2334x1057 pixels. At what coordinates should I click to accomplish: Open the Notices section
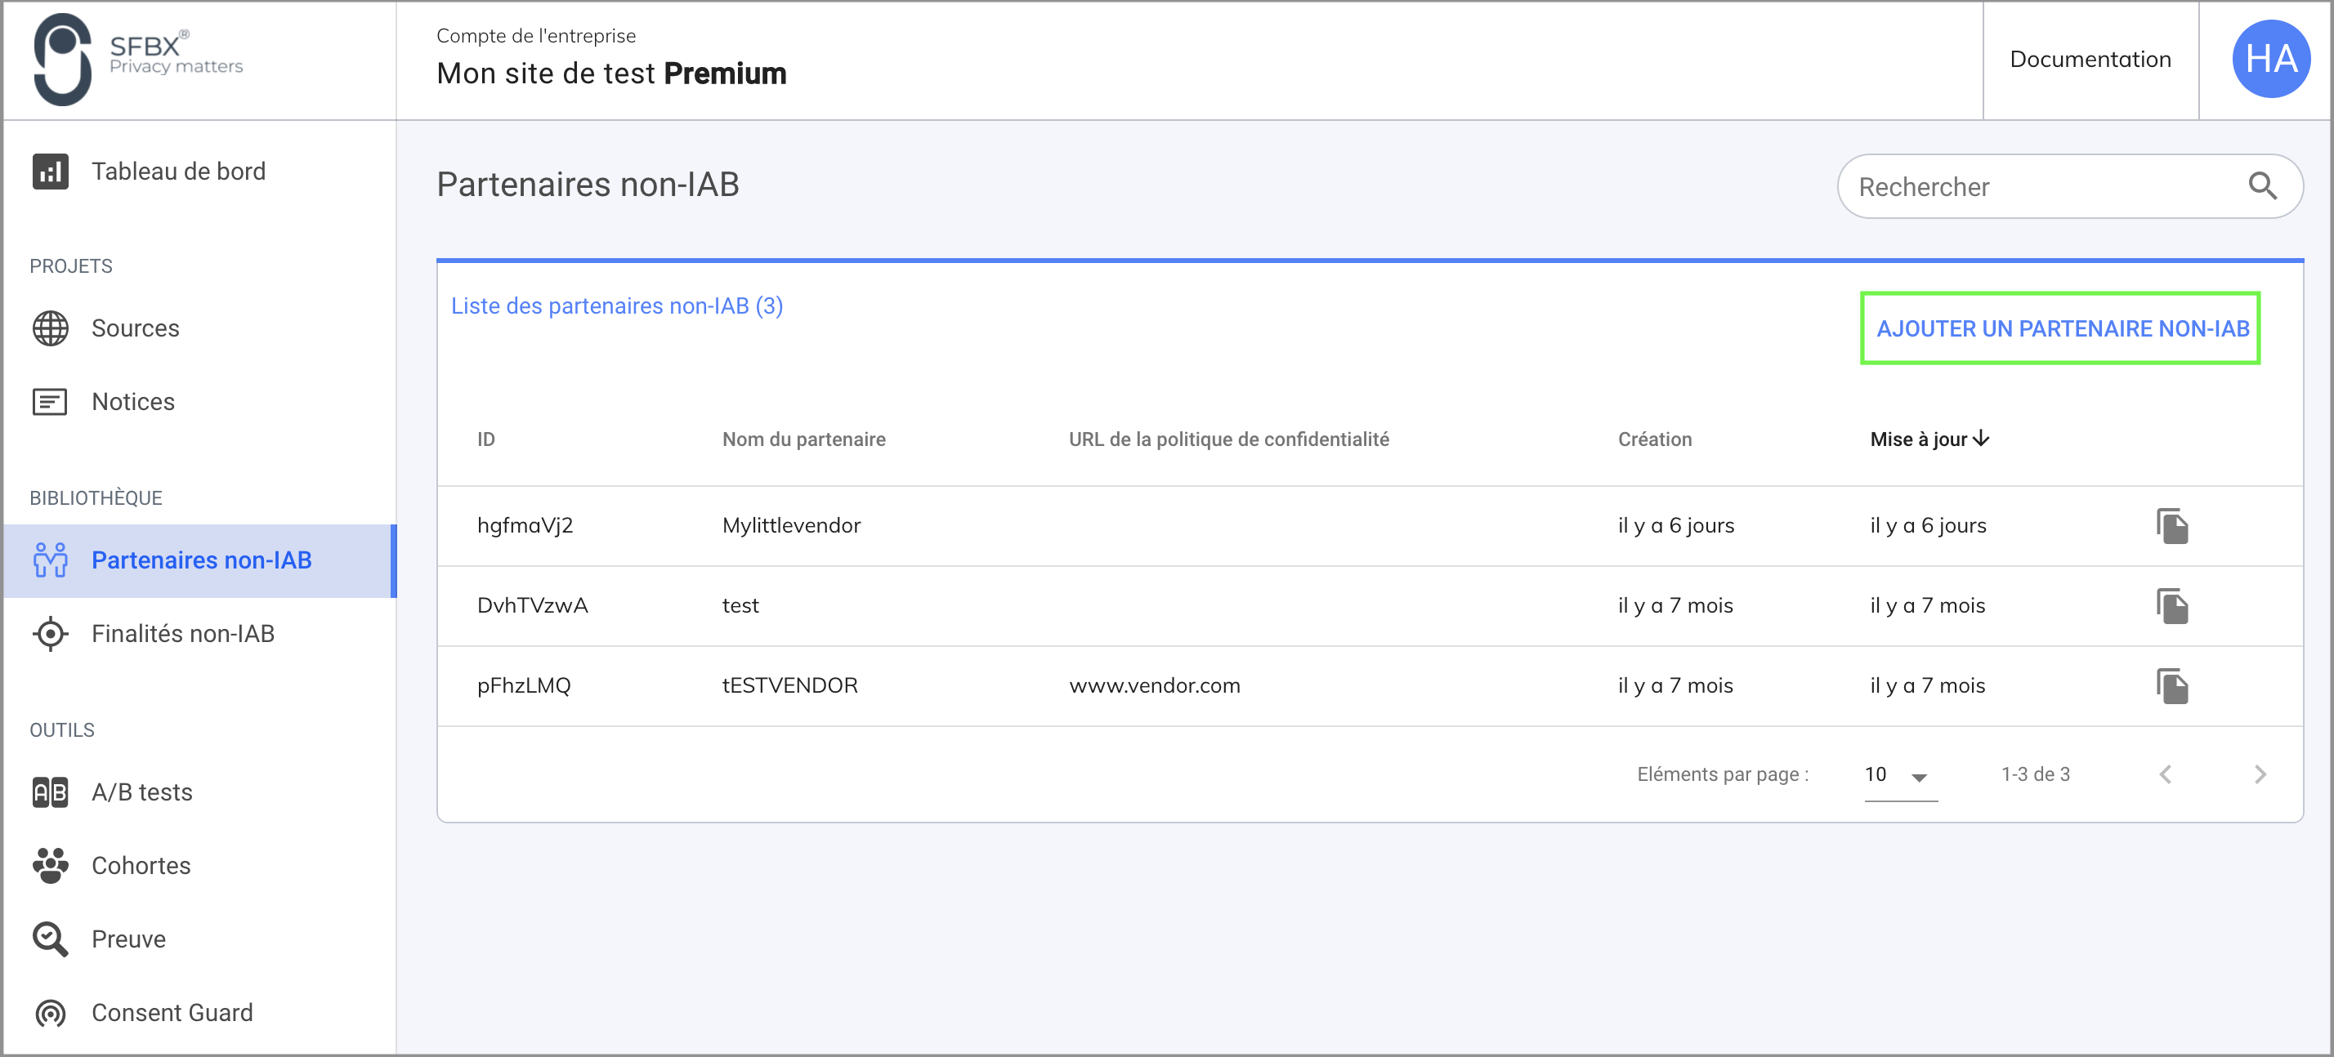[132, 401]
